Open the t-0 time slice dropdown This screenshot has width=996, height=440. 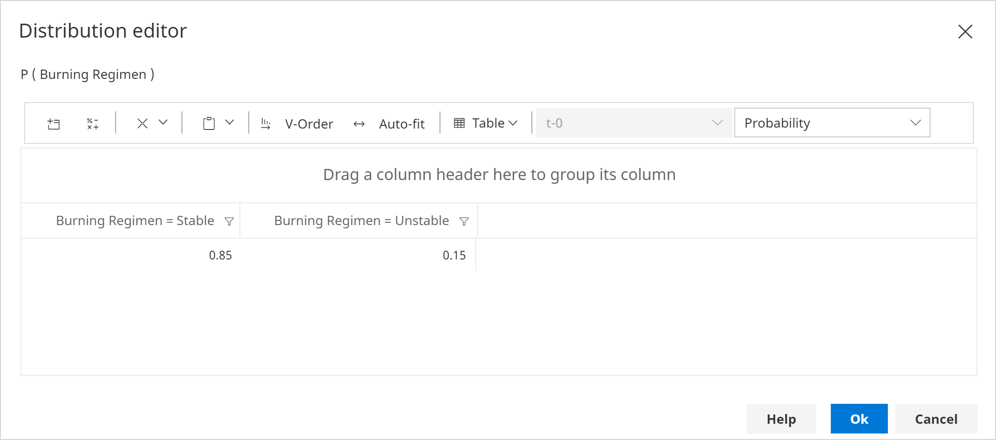pyautogui.click(x=634, y=123)
